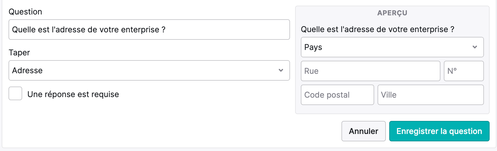Click the "Question" field label

25,12
